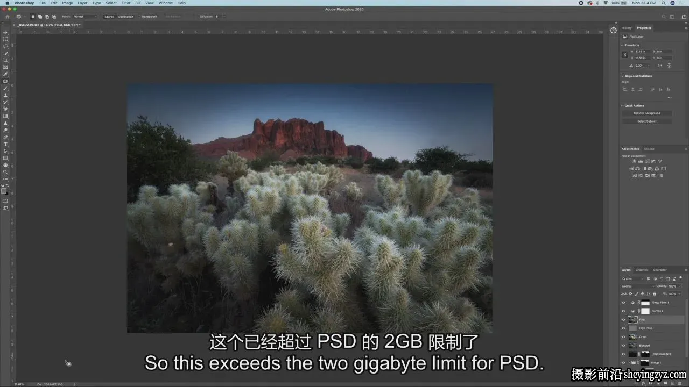Viewport: 689px width, 387px height.
Task: Select the Move tool
Action: [5, 32]
